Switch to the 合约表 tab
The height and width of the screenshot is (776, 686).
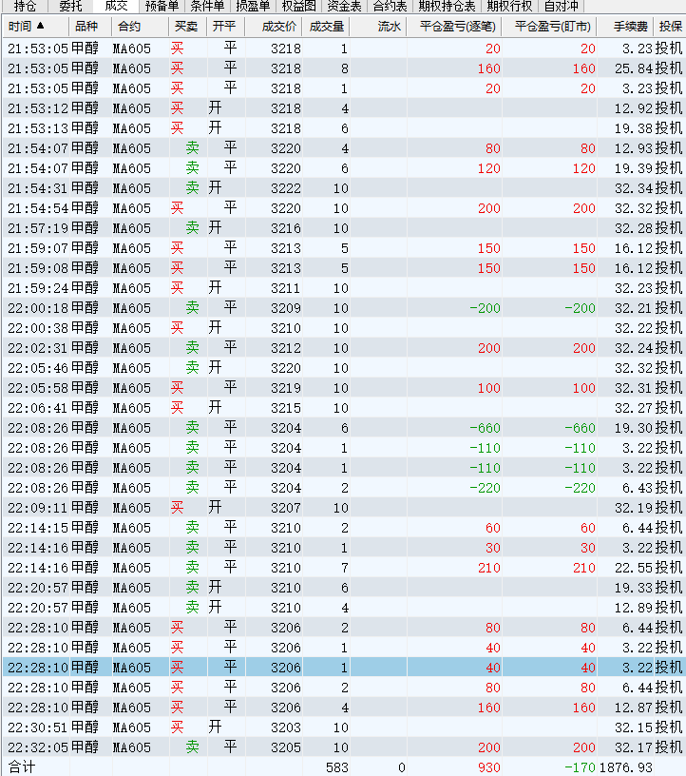click(390, 6)
